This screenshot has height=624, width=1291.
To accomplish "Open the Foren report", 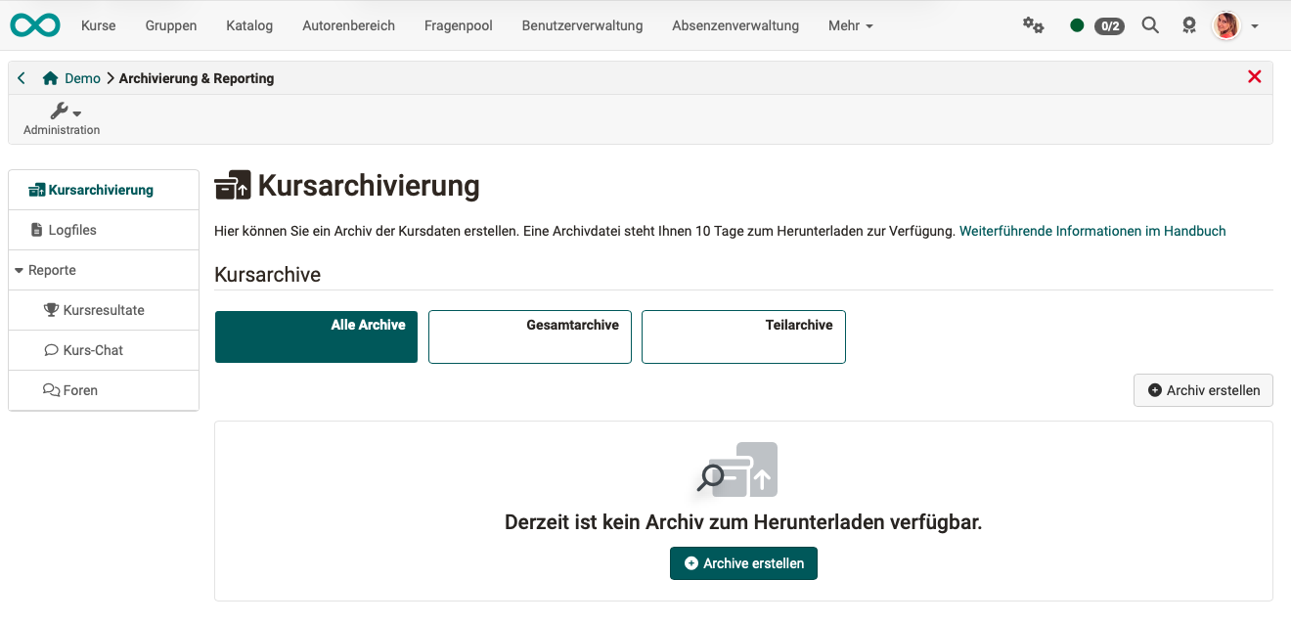I will 82,389.
